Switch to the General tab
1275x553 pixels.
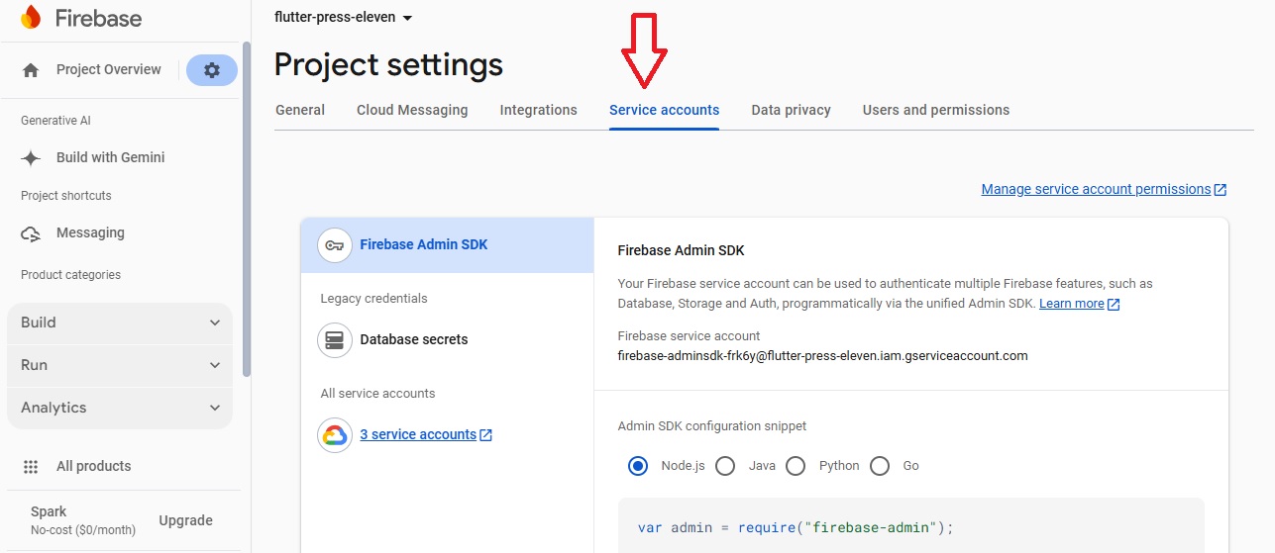[x=300, y=110]
